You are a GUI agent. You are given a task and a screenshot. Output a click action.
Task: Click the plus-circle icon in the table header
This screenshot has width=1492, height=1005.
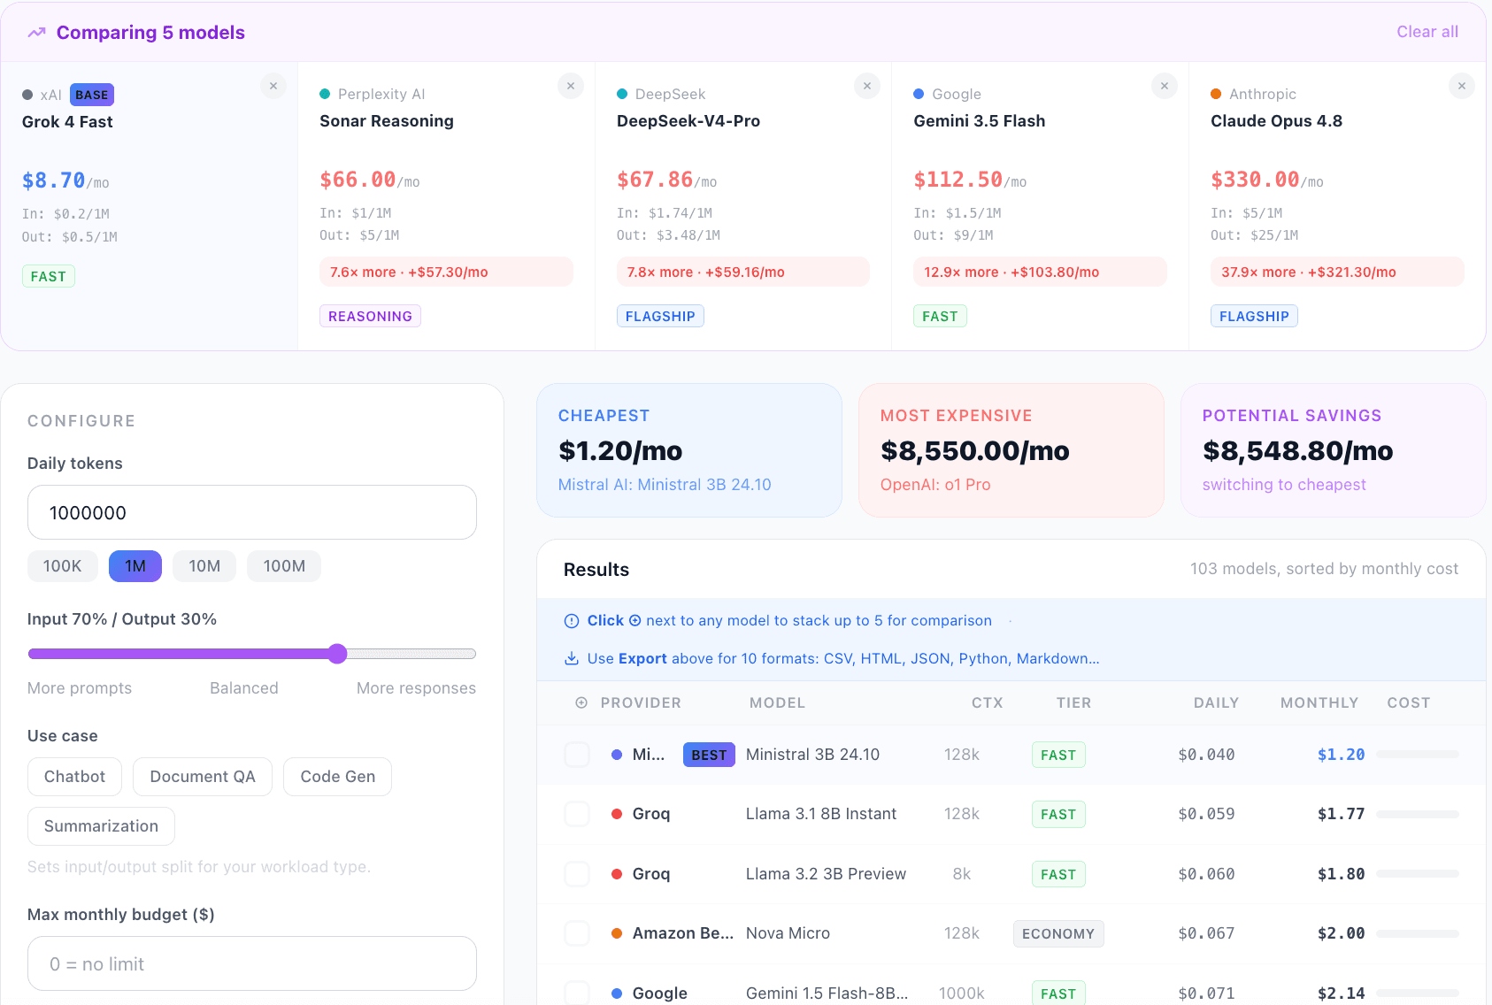point(581,702)
